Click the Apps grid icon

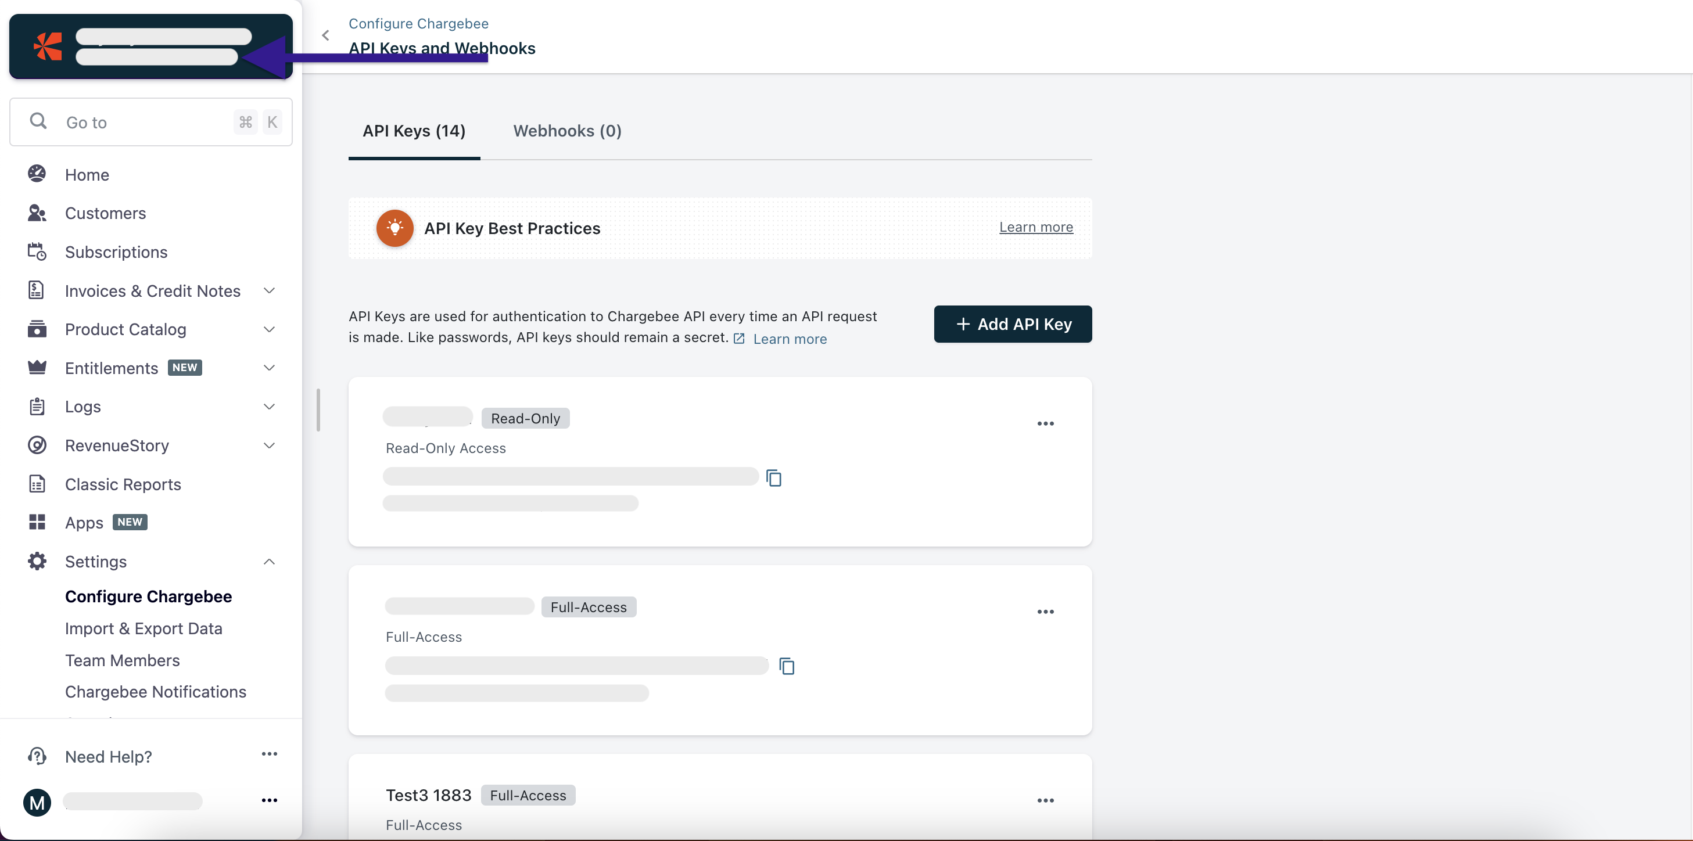coord(37,522)
